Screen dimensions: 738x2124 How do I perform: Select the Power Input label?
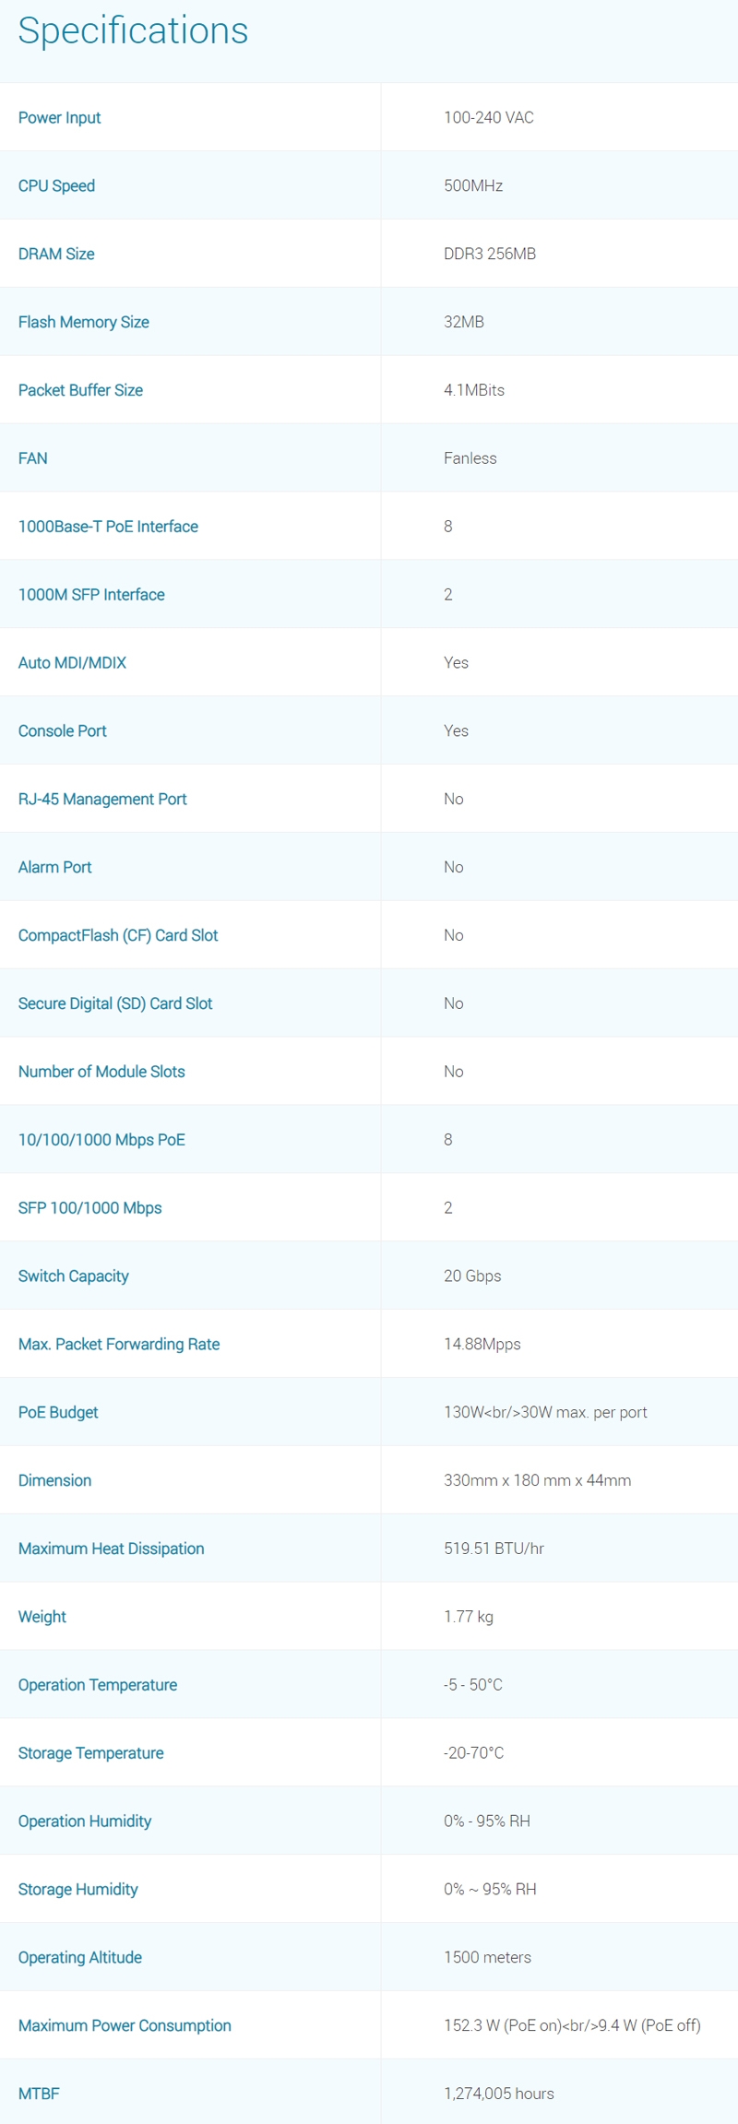tap(60, 118)
